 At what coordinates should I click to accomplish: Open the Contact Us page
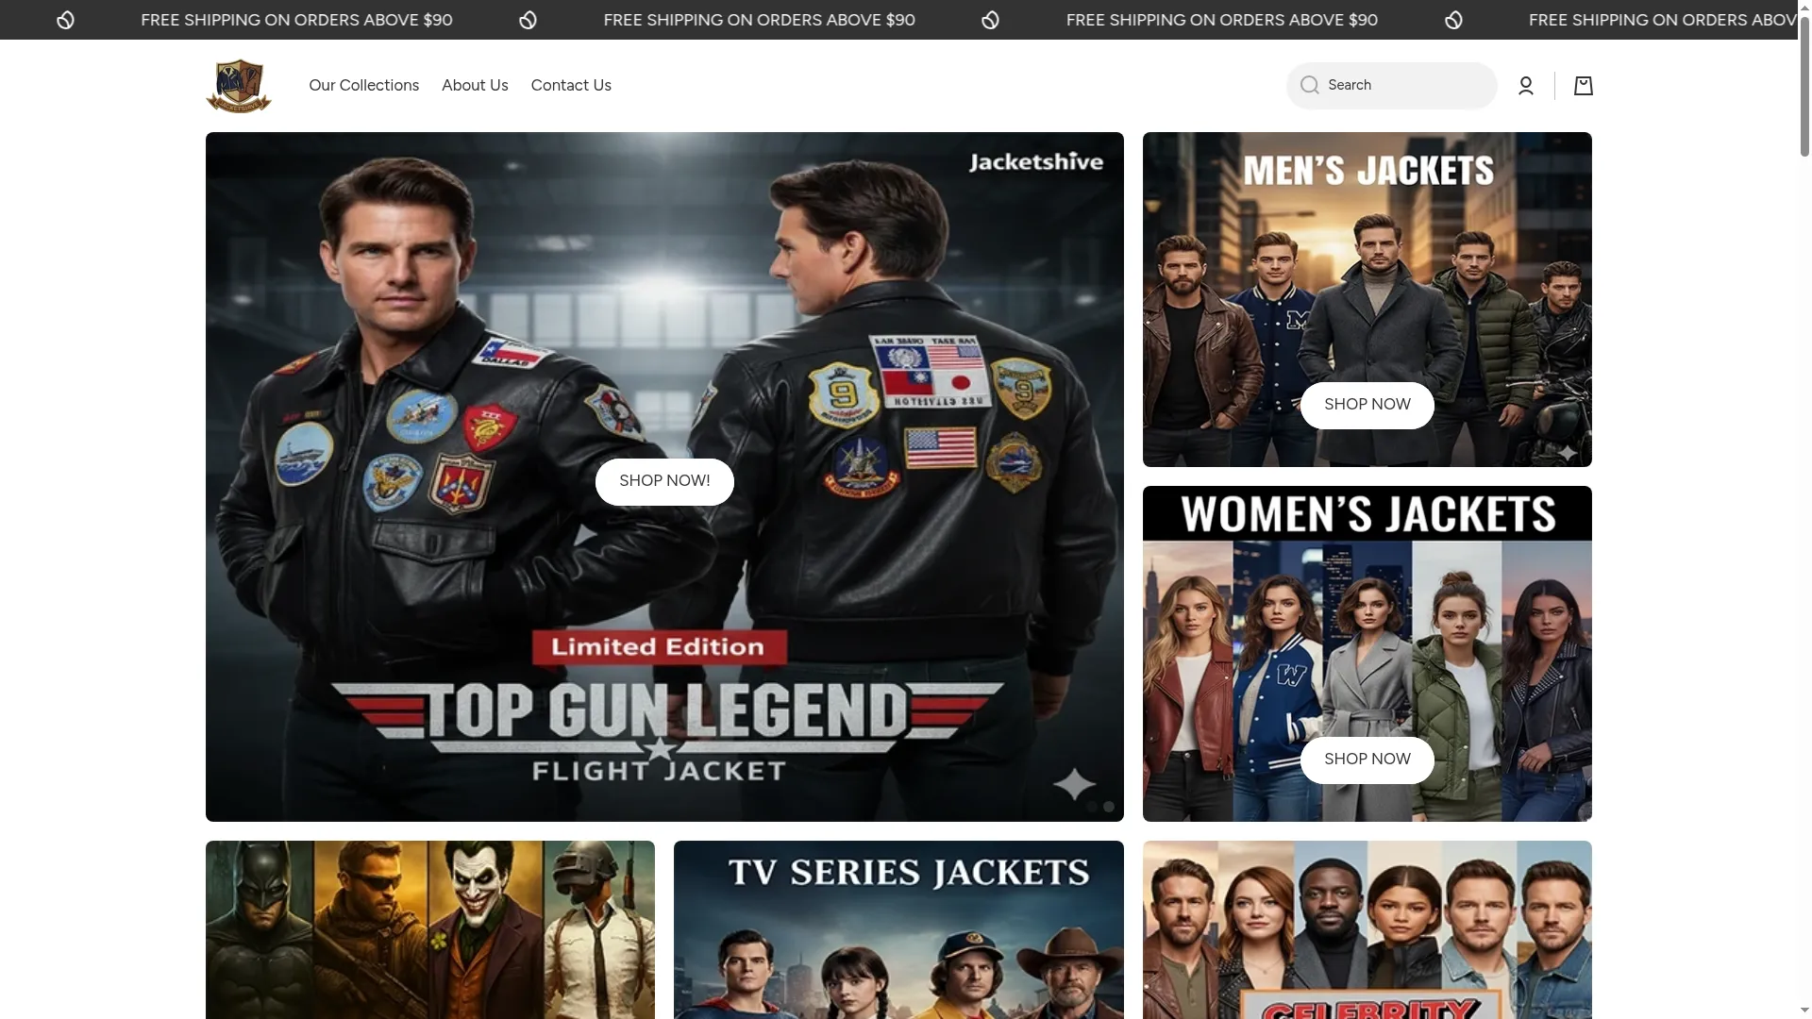[x=571, y=86]
